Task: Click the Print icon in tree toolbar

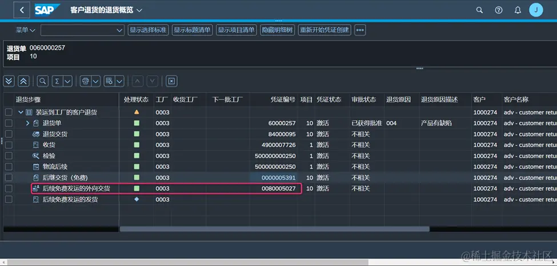Action: tap(85, 81)
